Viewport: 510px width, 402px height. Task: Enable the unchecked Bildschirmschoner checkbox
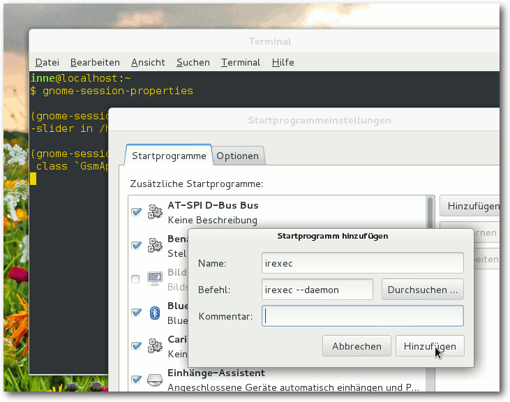[x=135, y=279]
